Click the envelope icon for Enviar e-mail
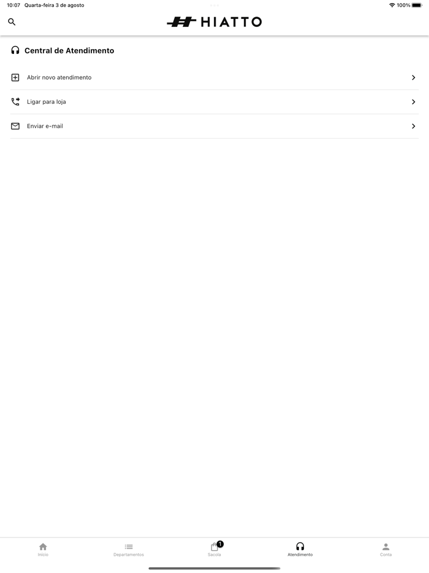The height and width of the screenshot is (573, 429). pyautogui.click(x=15, y=126)
